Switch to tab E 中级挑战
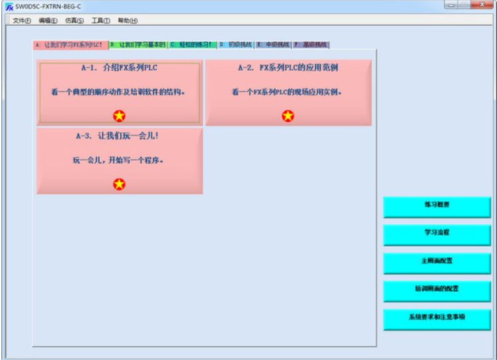The height and width of the screenshot is (360, 497). [x=273, y=45]
